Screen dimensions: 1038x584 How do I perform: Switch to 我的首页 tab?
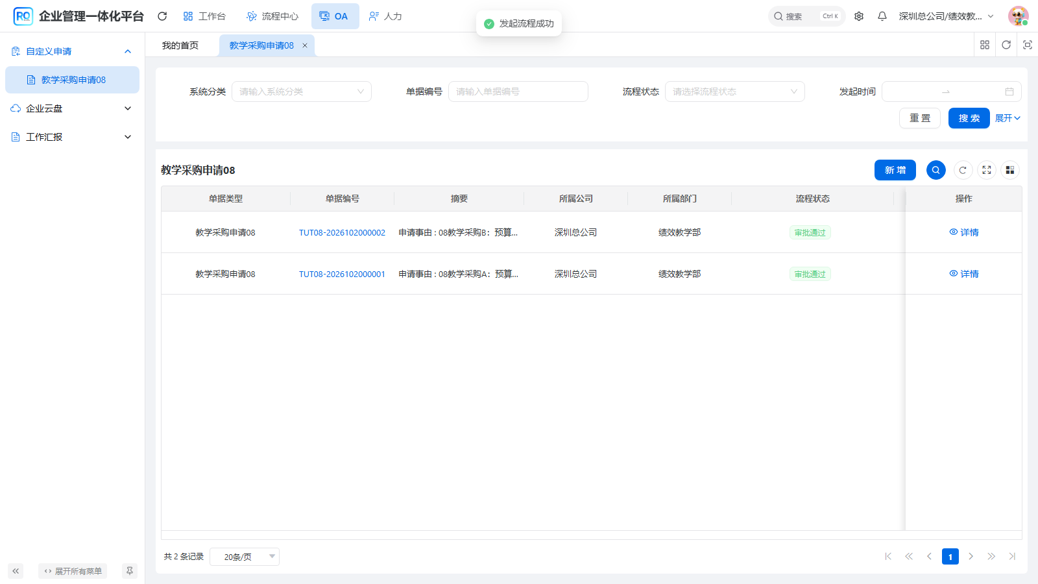(x=180, y=45)
